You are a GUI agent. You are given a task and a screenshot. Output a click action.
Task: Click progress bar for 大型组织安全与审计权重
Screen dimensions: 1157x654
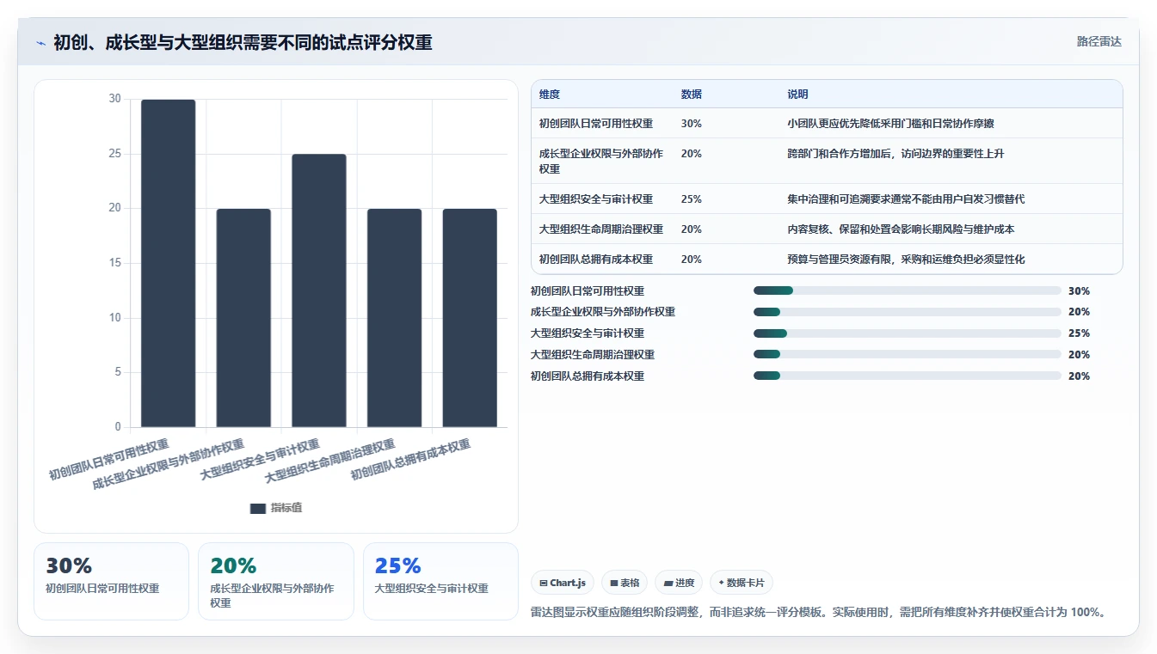(908, 333)
